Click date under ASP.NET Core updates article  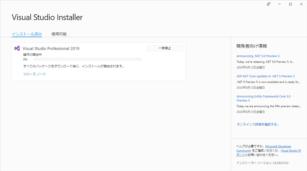tap(250, 88)
